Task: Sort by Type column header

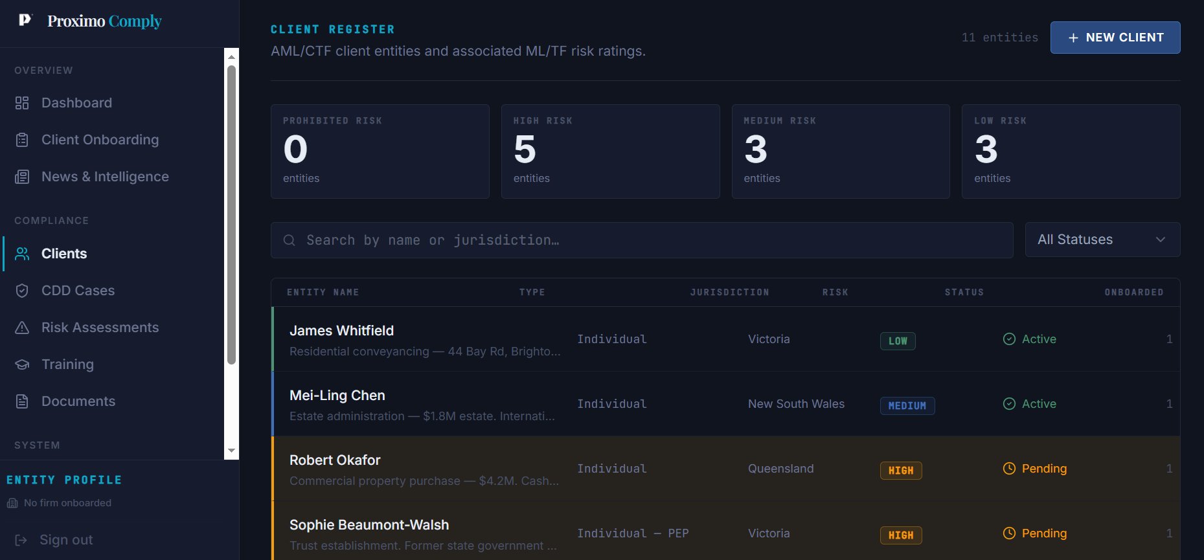Action: tap(532, 293)
